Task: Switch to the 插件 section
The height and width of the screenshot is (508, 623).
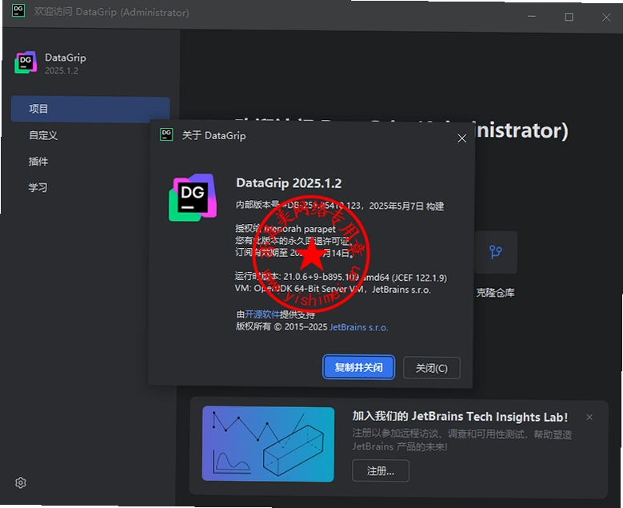Action: point(38,162)
